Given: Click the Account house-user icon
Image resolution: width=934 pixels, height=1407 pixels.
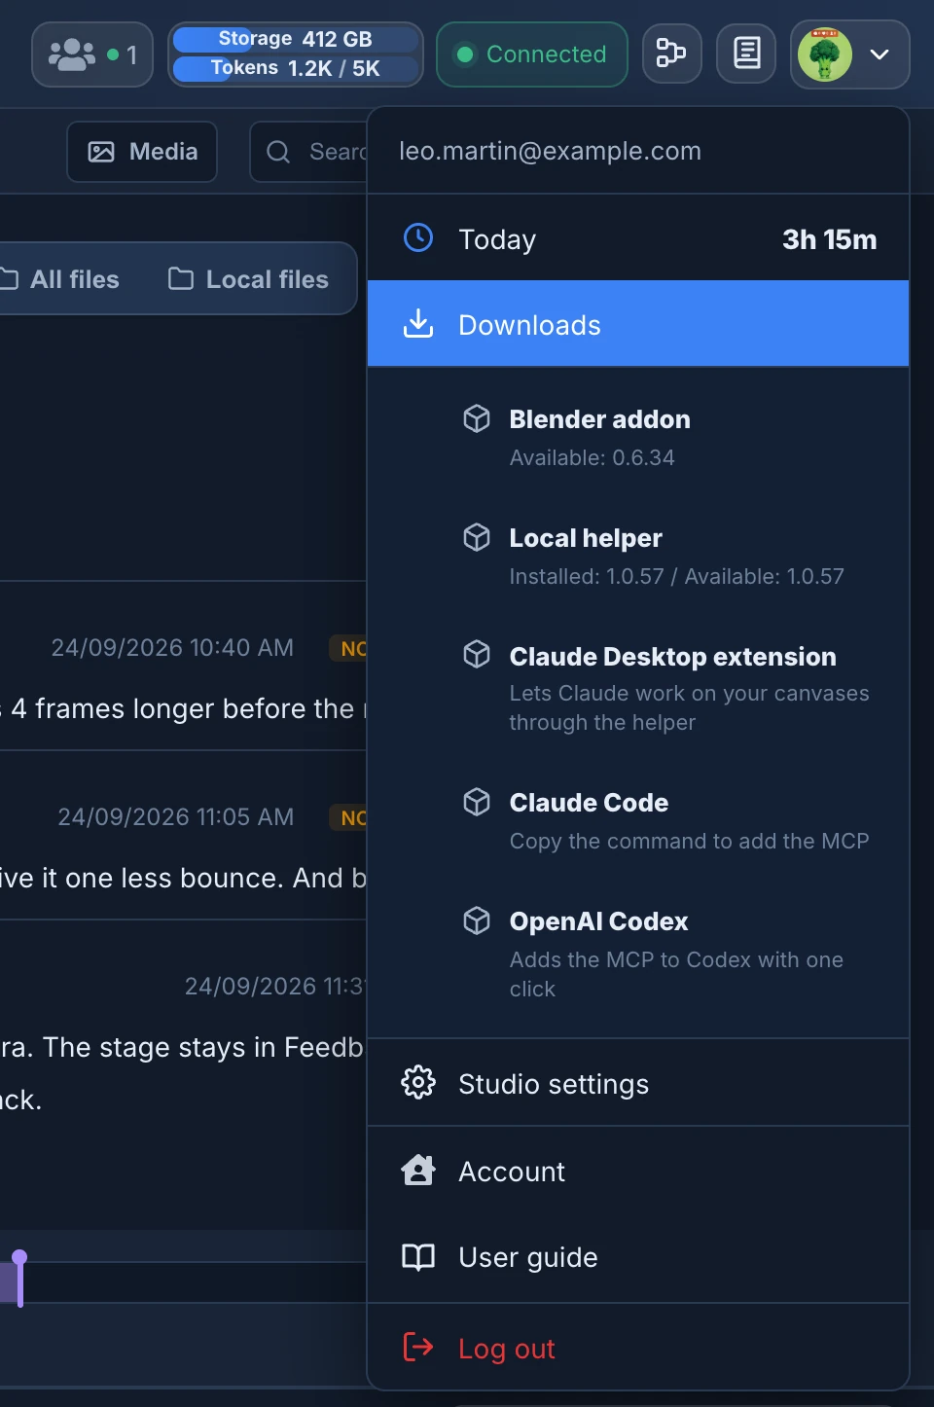Looking at the screenshot, I should tap(418, 1170).
